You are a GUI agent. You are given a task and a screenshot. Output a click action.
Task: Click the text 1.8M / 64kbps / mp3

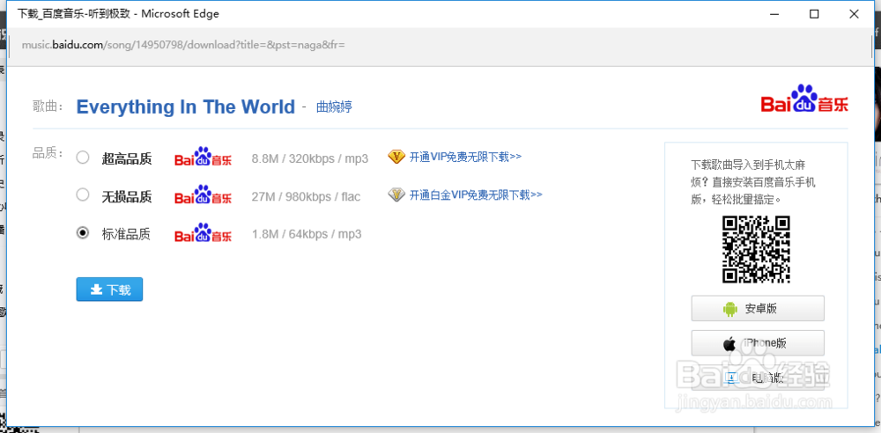[307, 234]
